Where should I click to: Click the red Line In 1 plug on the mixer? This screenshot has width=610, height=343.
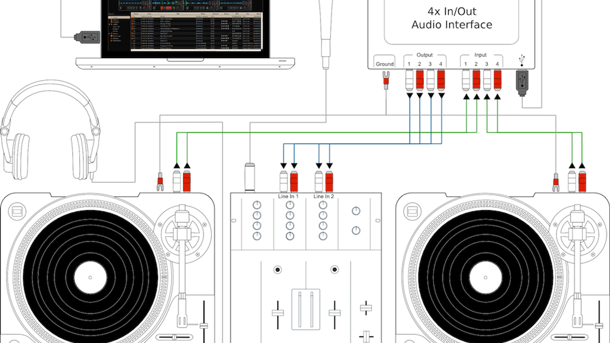pyautogui.click(x=294, y=181)
